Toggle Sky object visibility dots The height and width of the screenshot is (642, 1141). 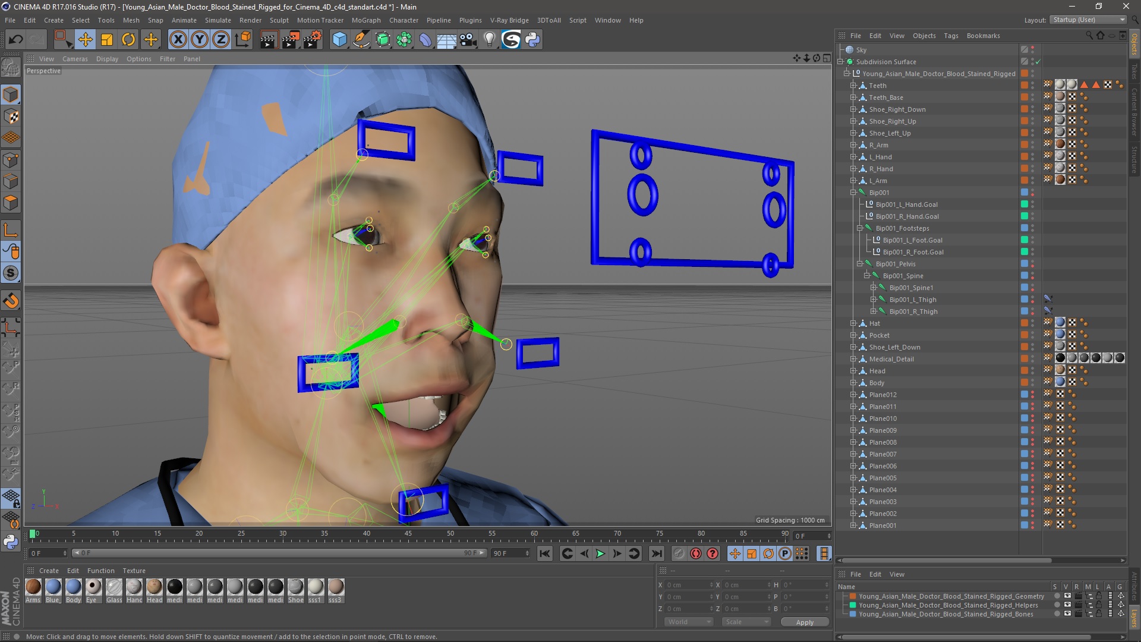point(1033,50)
